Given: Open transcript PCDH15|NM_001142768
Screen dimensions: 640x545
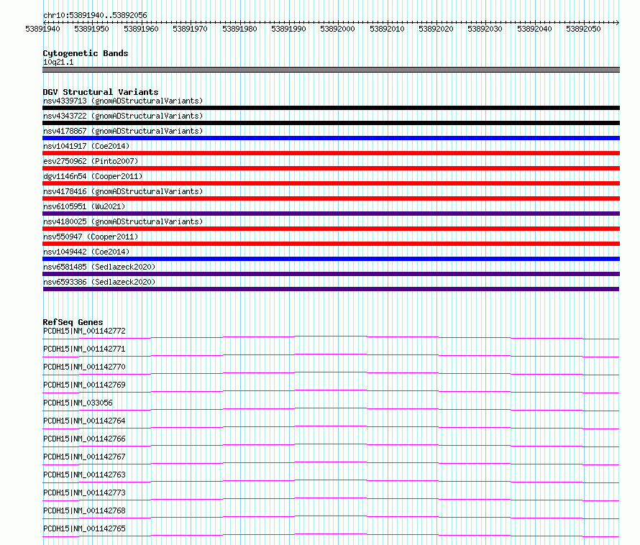Looking at the screenshot, I should coord(84,510).
